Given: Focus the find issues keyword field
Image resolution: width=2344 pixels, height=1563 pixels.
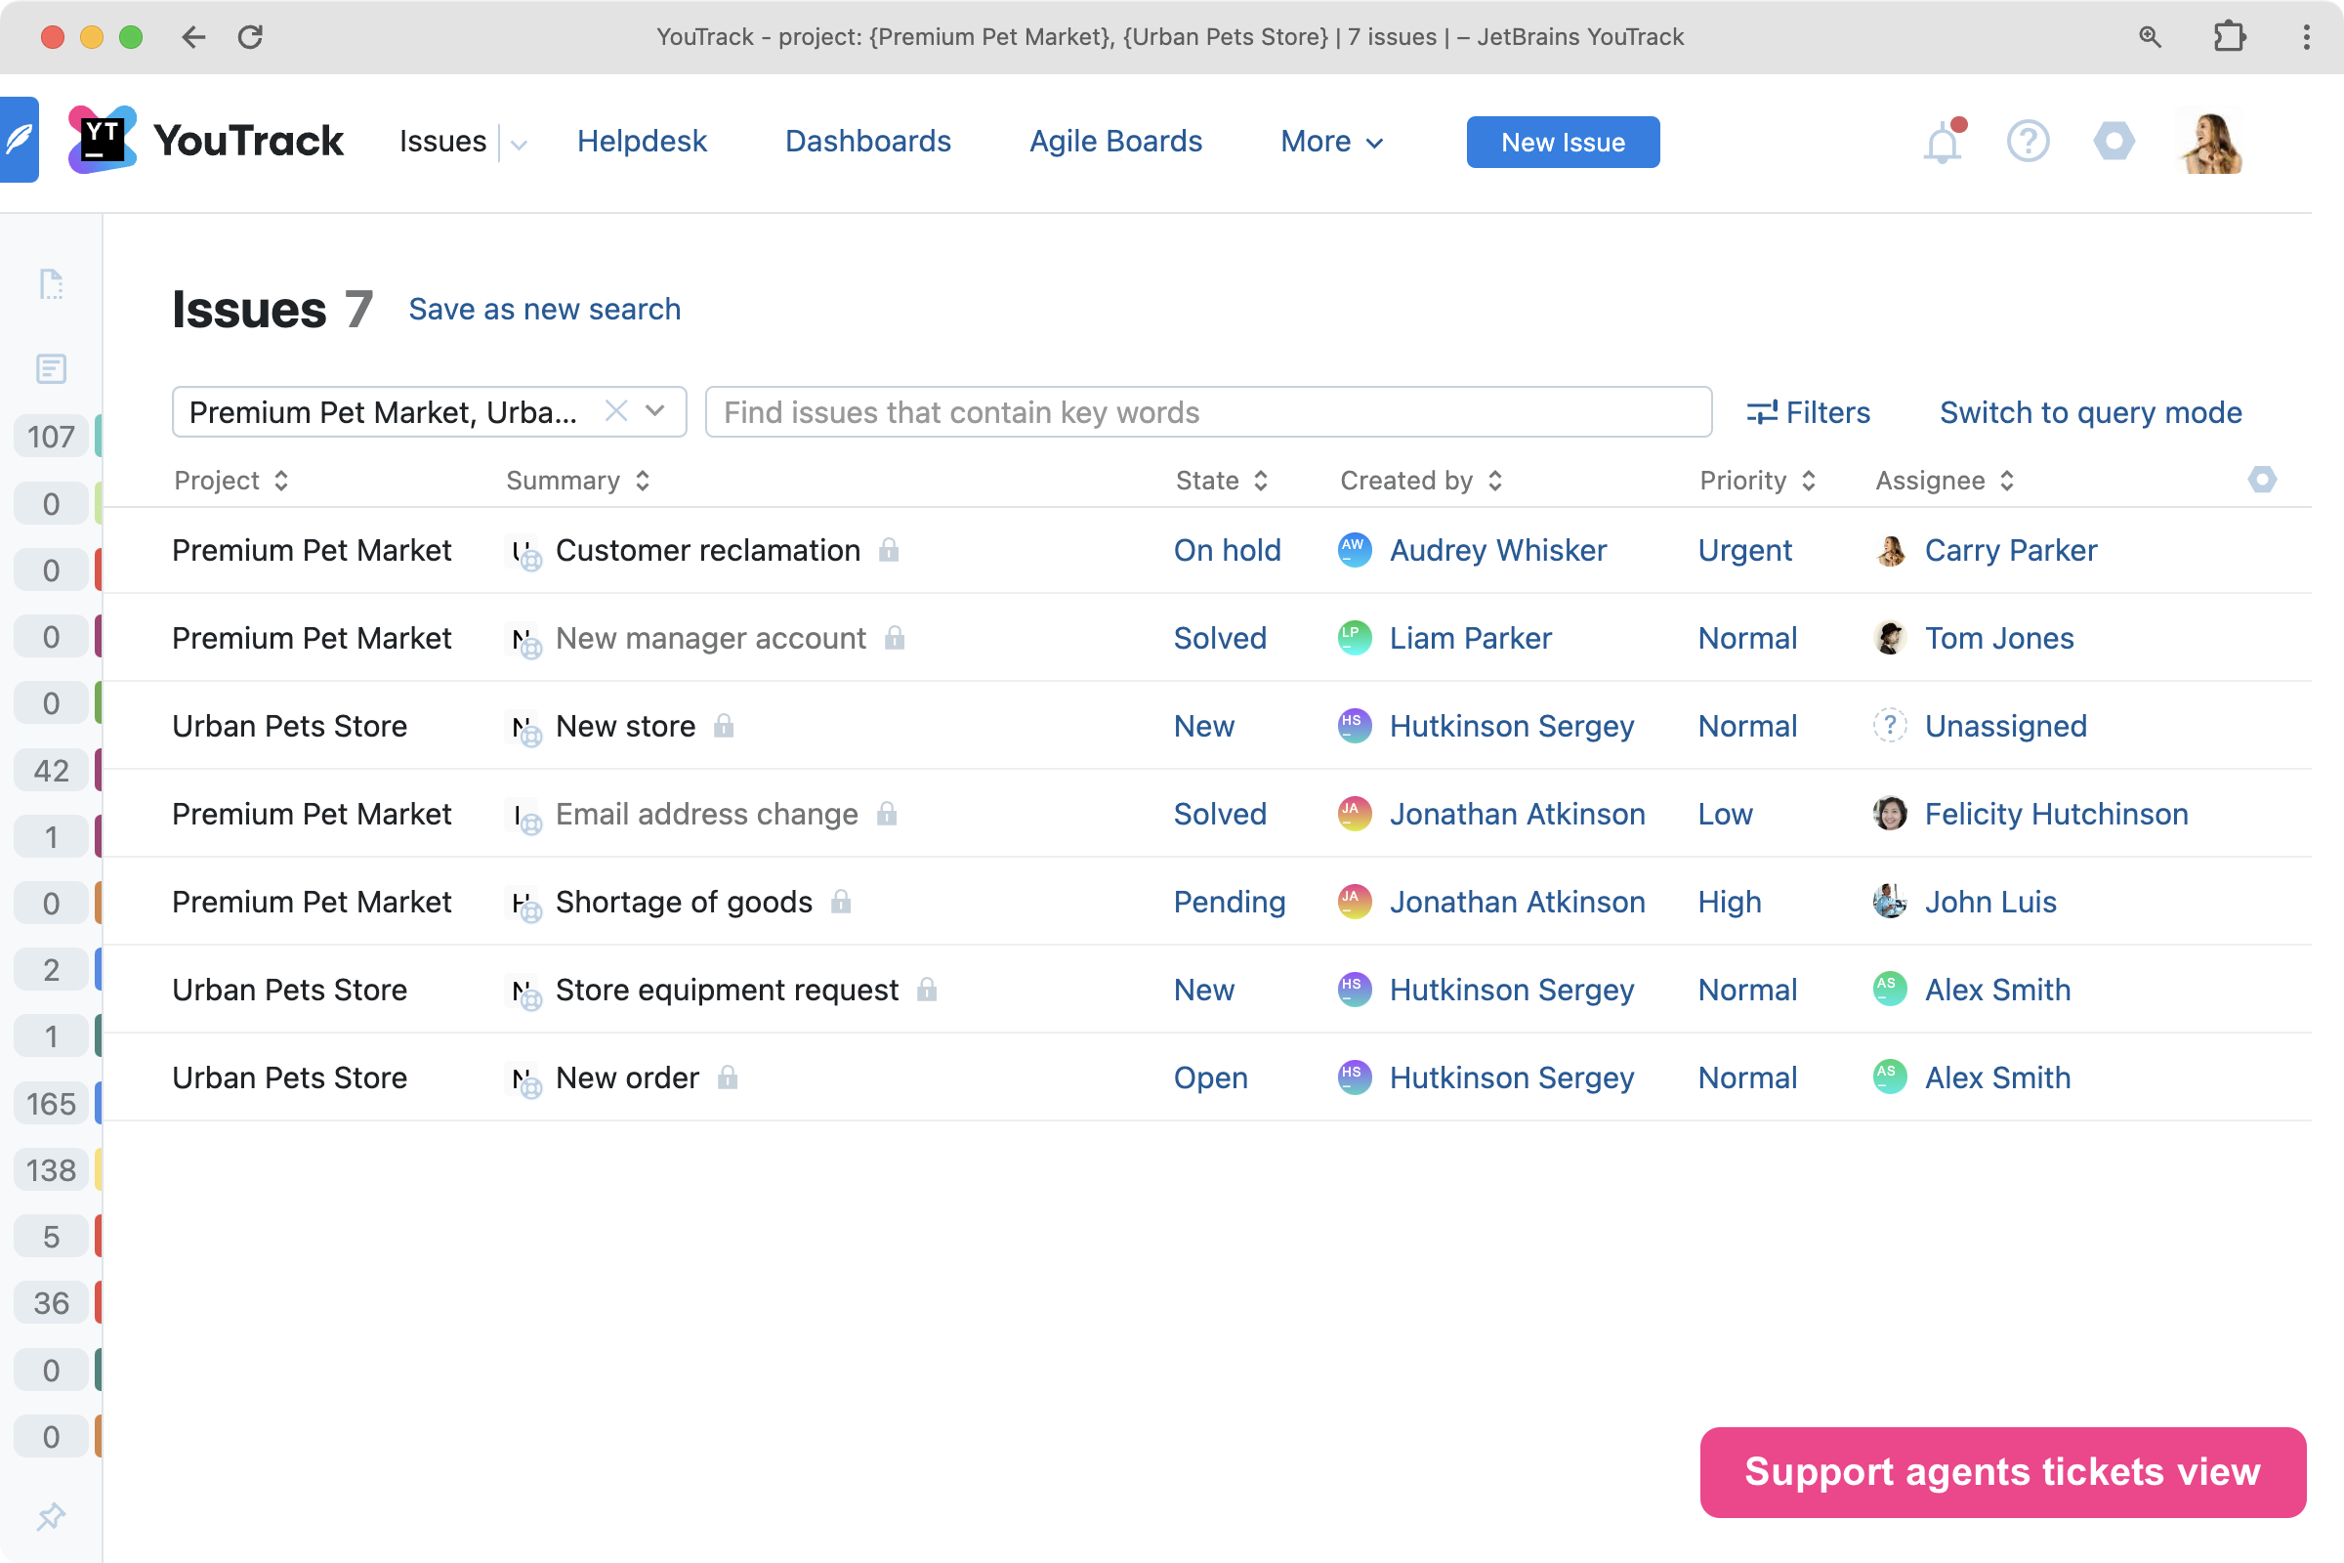Looking at the screenshot, I should [1207, 411].
